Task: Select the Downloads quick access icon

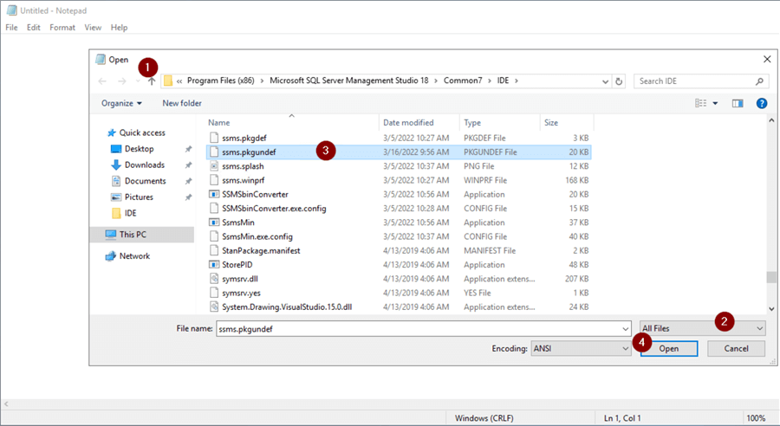Action: [116, 165]
